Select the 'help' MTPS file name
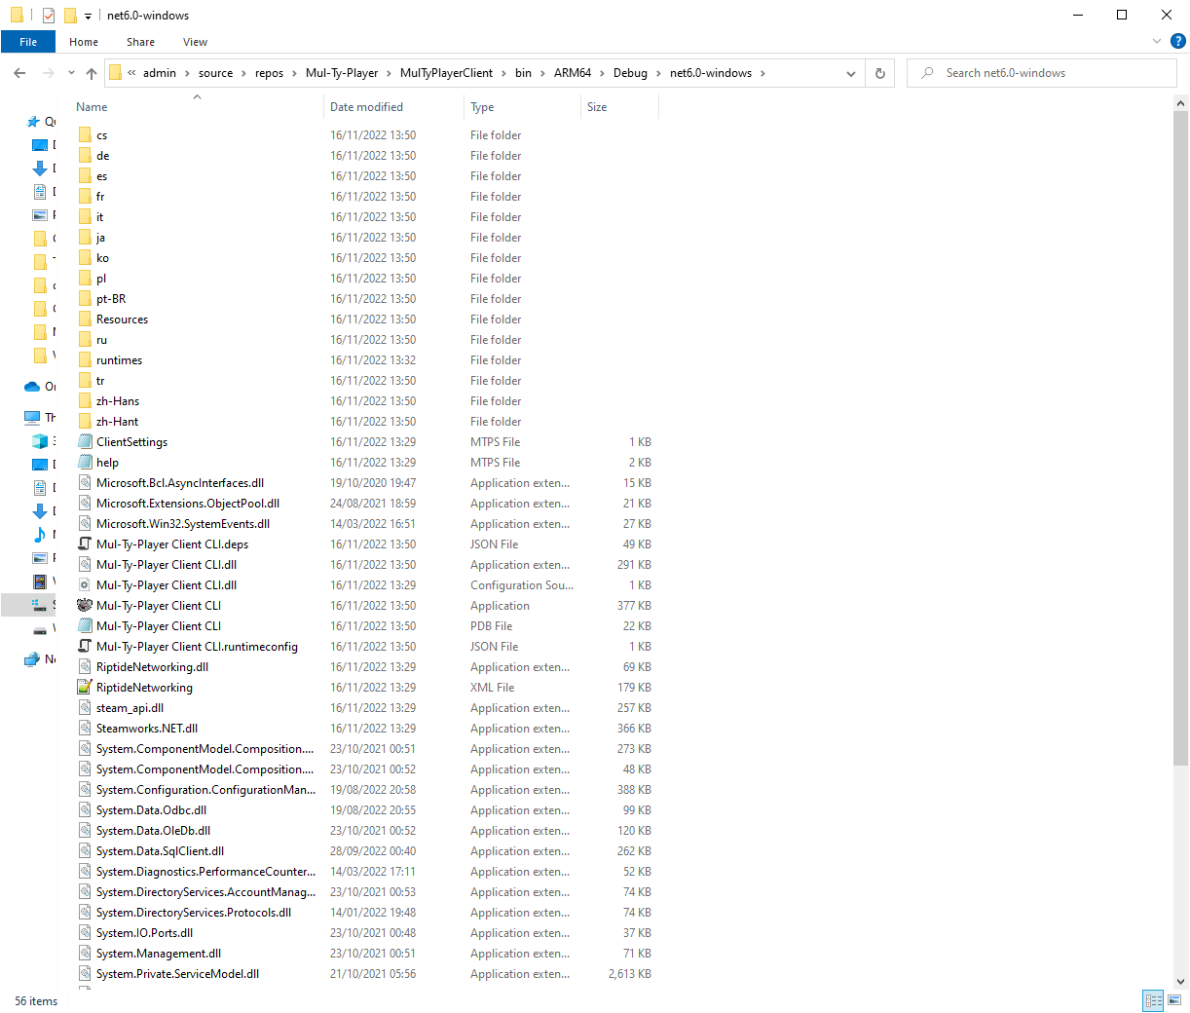This screenshot has height=1013, width=1190. point(107,463)
